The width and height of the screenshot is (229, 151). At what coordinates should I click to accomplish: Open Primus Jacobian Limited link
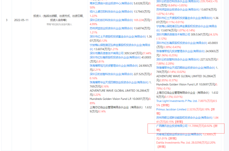(170, 109)
